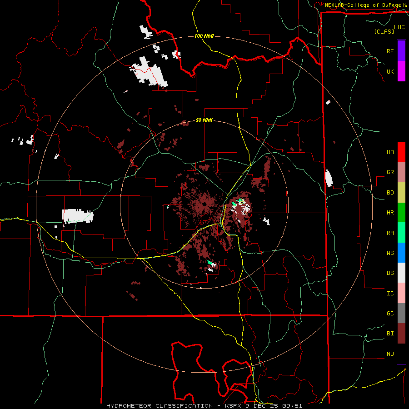409x409 pixels.
Task: Click the BD yellow legend swatch
Action: 401,193
